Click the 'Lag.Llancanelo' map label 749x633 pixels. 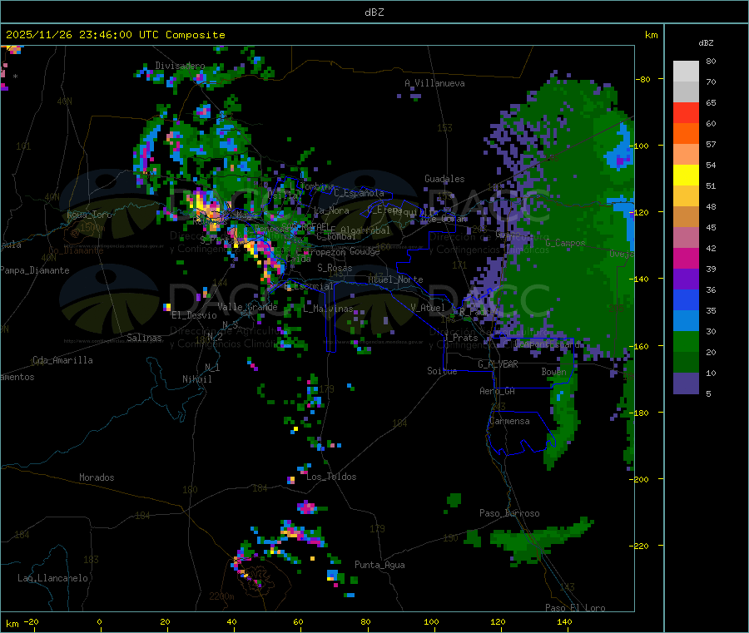52,578
